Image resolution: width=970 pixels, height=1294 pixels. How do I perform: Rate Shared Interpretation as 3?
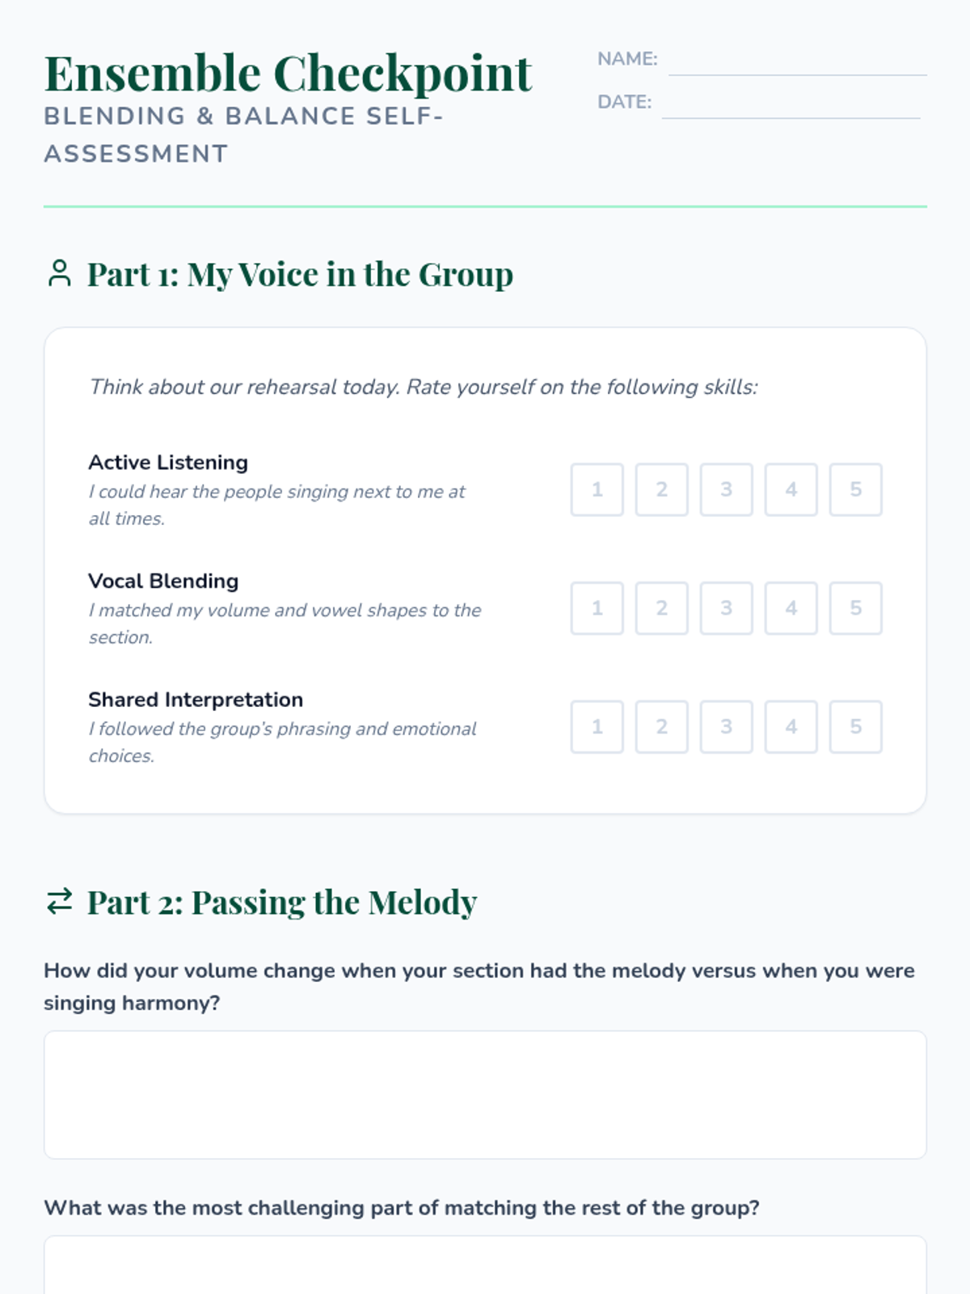pos(726,726)
